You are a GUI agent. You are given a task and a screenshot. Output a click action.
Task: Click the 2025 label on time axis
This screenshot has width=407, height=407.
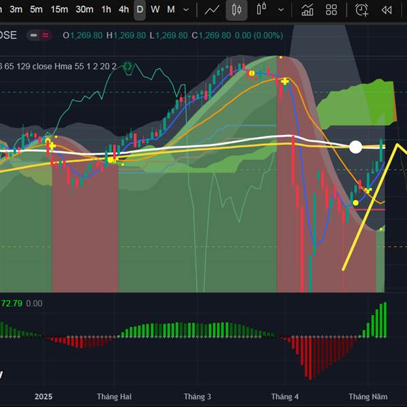pyautogui.click(x=43, y=396)
